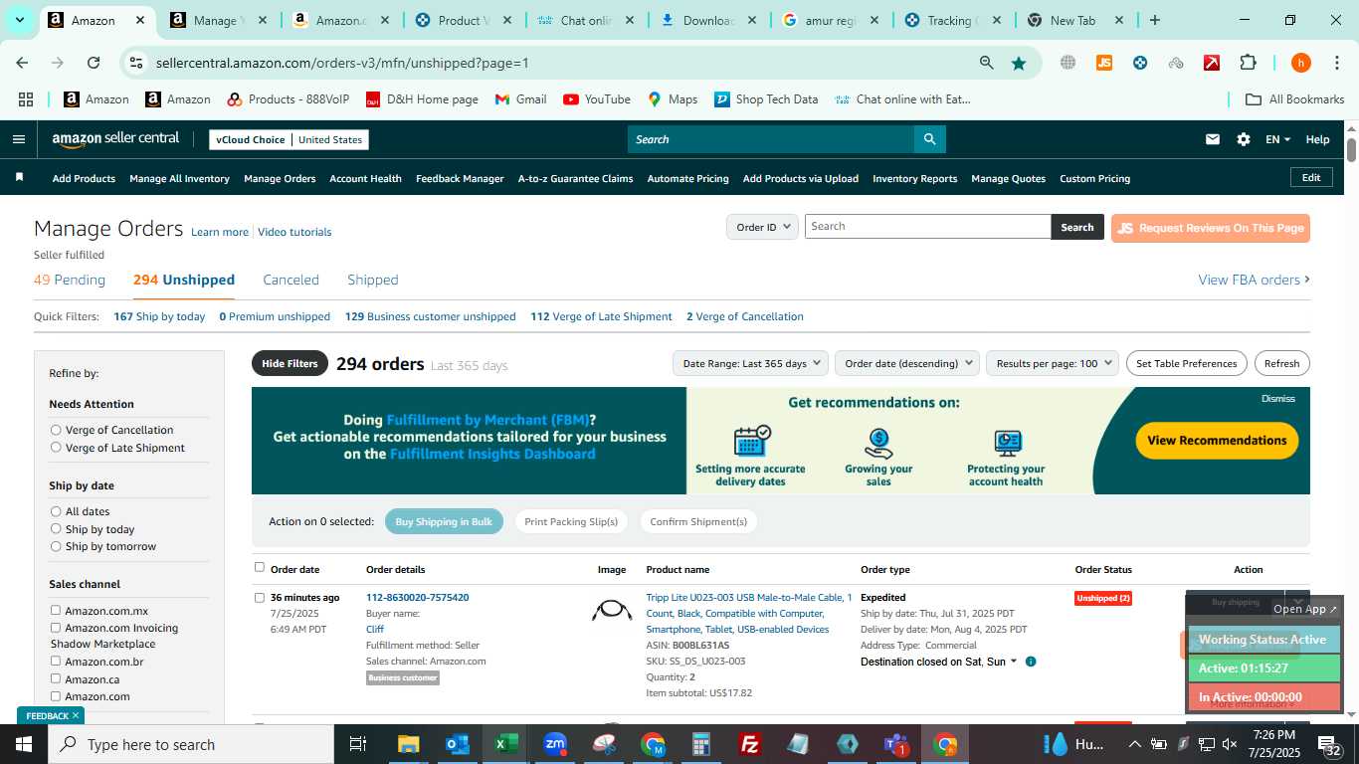Open Feedback Manager in nav bar
The height and width of the screenshot is (764, 1359).
pyautogui.click(x=460, y=178)
